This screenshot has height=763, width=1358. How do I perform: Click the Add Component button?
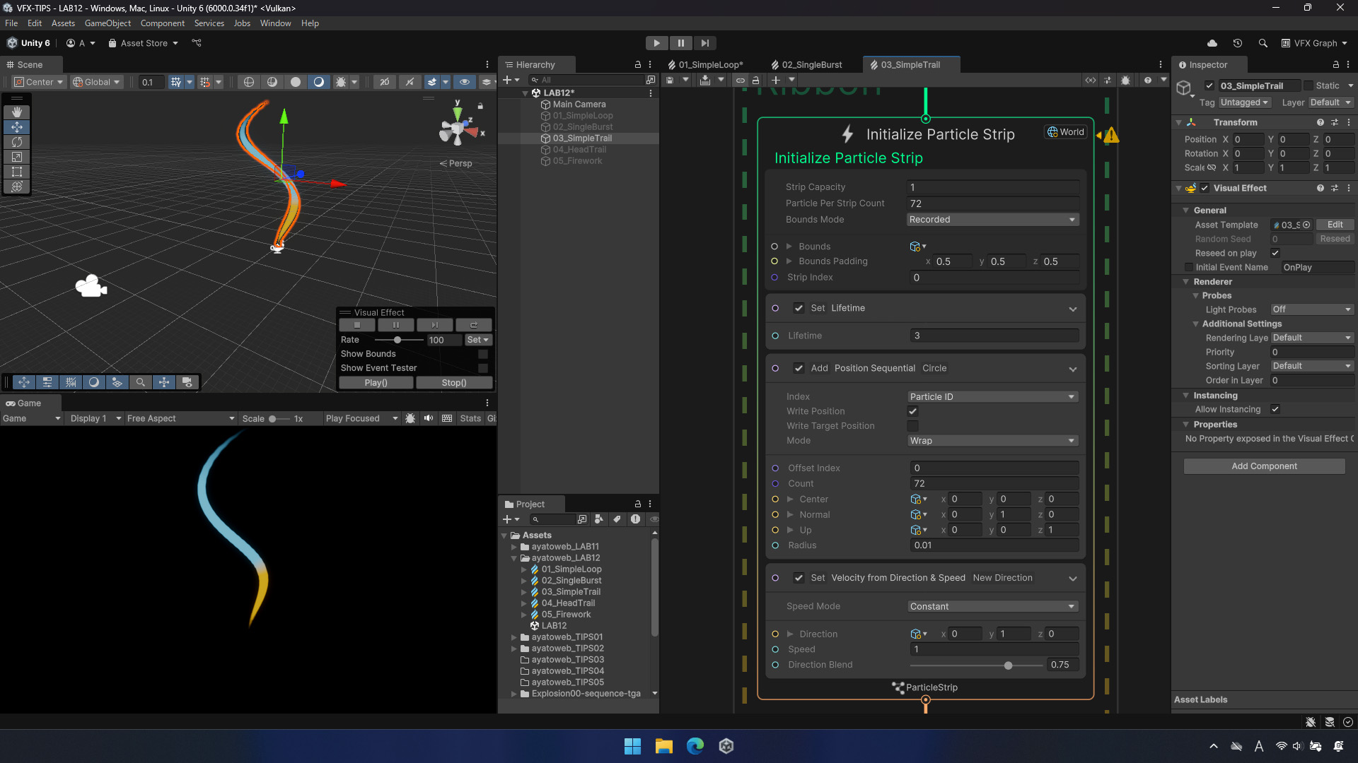coord(1264,466)
